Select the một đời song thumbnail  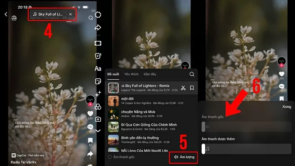(113, 101)
